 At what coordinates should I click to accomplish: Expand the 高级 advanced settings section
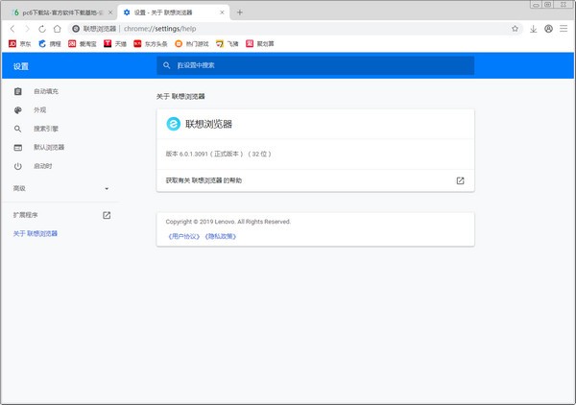(107, 188)
